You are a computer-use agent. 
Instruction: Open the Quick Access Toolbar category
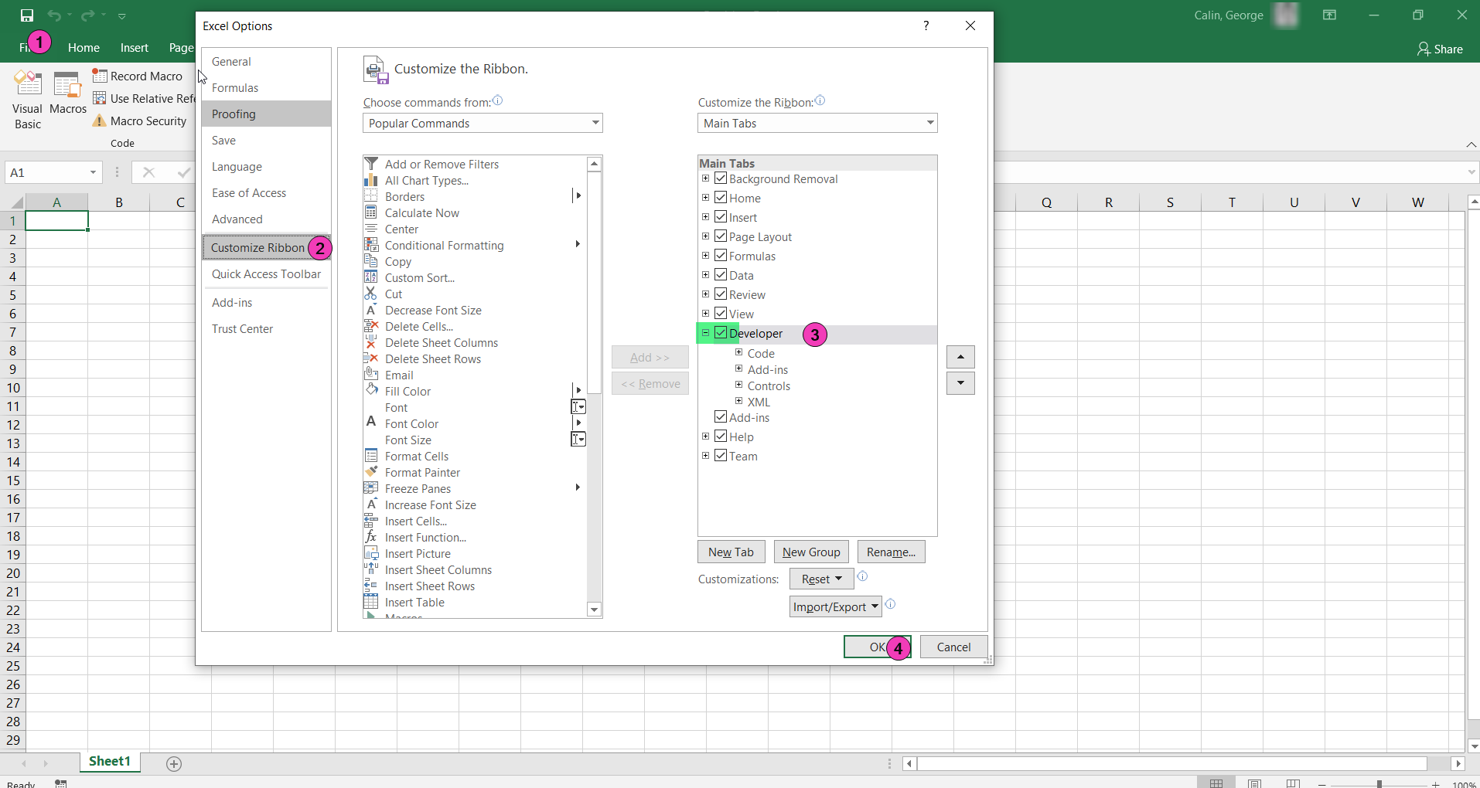[x=266, y=274]
